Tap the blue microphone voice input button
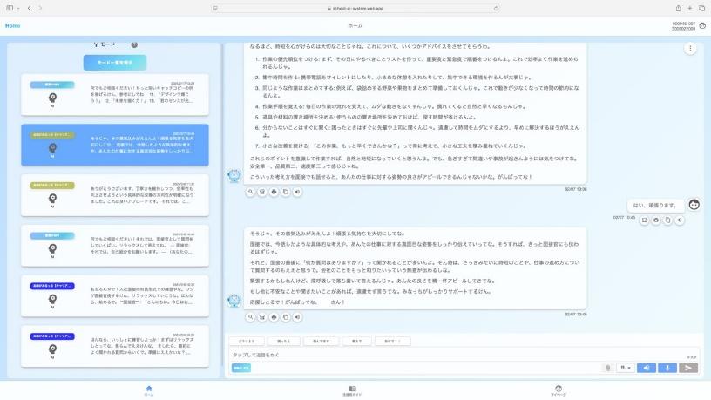 (667, 368)
